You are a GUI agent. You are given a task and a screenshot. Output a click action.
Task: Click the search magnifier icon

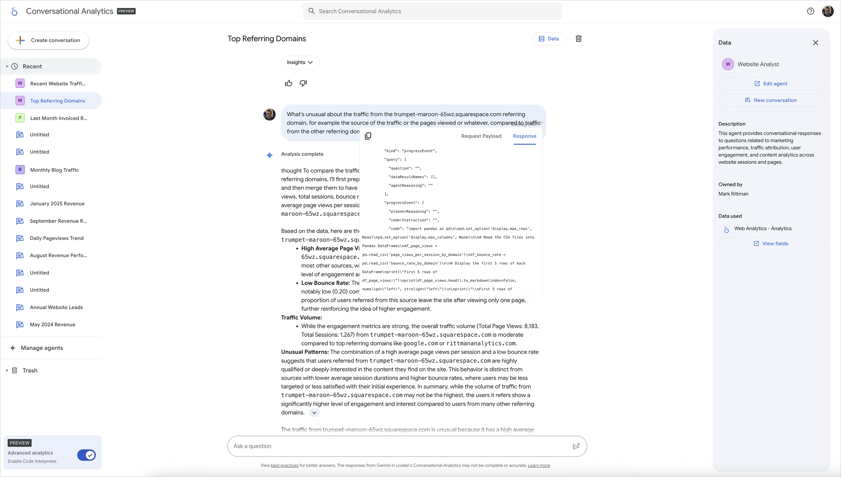point(312,11)
